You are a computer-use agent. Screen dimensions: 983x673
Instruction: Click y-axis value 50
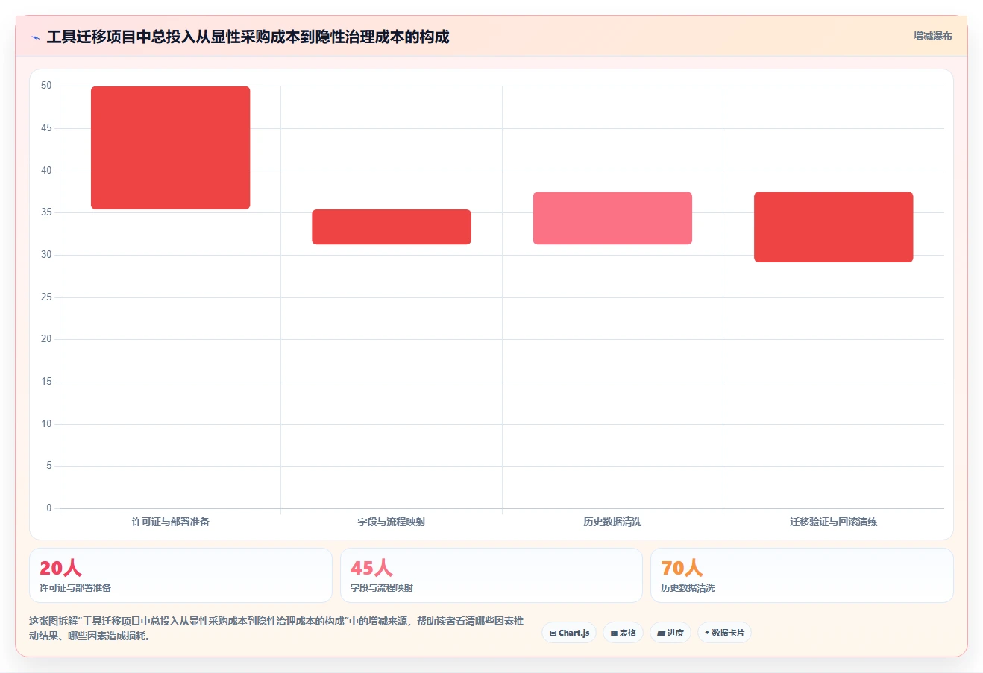pyautogui.click(x=47, y=86)
